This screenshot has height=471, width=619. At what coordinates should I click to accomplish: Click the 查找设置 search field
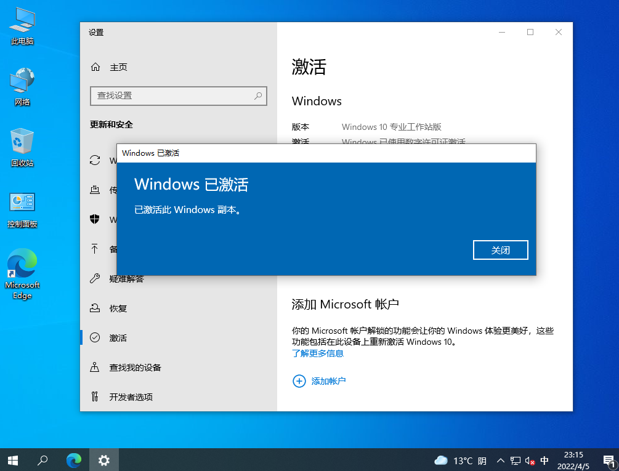point(179,96)
